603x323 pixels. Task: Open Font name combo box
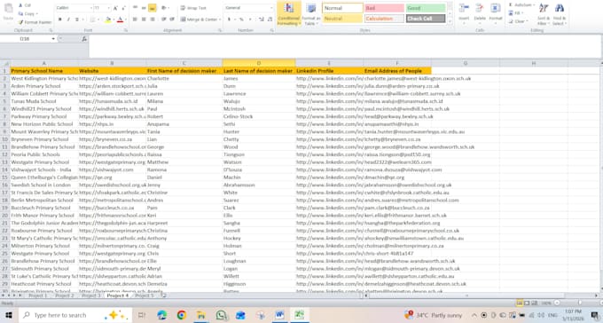point(74,8)
